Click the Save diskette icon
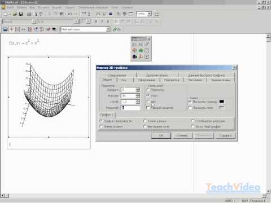 pos(21,14)
